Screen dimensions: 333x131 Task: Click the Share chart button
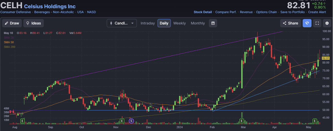tap(291, 23)
